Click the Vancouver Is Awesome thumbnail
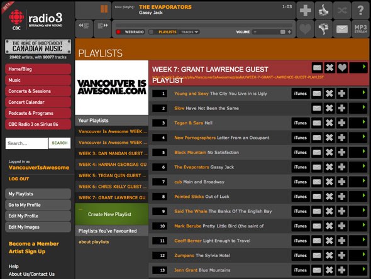Image resolution: width=371 pixels, height=279 pixels. [112, 87]
